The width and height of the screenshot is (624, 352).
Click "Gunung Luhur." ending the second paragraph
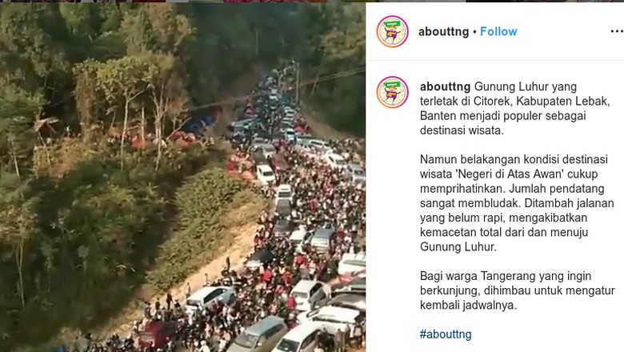click(458, 246)
